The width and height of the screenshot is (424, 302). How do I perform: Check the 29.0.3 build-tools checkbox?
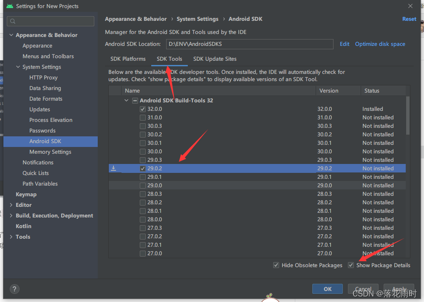click(x=143, y=160)
